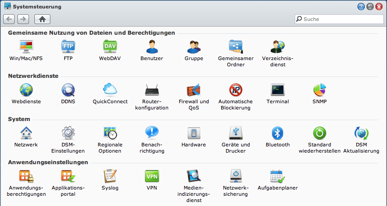This screenshot has width=387, height=206.
Task: Open Netzwerksicherung
Action: click(236, 176)
